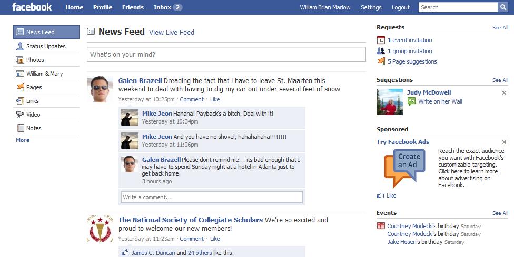This screenshot has height=257, width=514.
Task: Dismiss the Judy McDowell suggestion
Action: 504,93
